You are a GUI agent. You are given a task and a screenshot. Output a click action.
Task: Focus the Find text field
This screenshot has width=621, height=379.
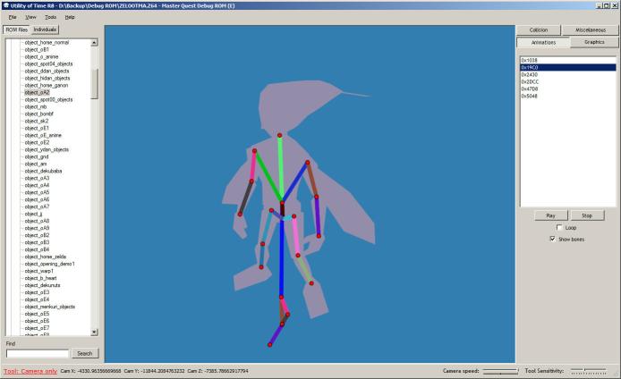[x=38, y=353]
